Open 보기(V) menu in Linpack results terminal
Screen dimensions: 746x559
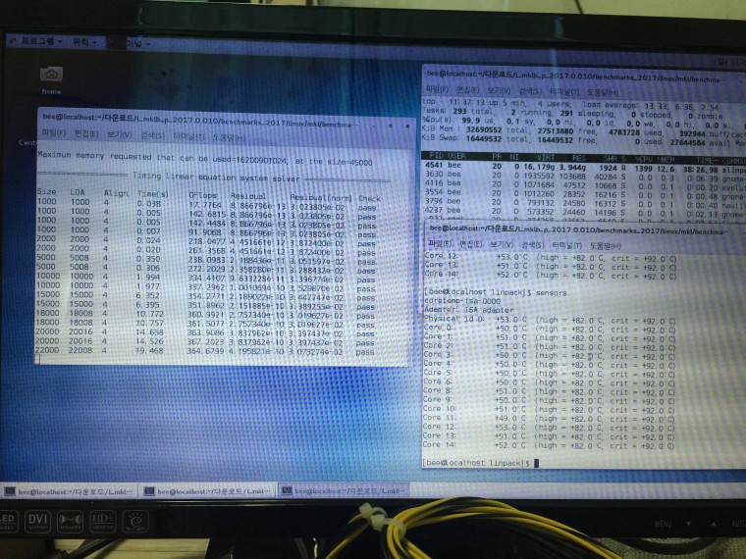click(x=119, y=135)
